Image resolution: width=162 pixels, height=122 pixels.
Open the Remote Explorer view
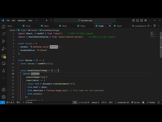4,63
